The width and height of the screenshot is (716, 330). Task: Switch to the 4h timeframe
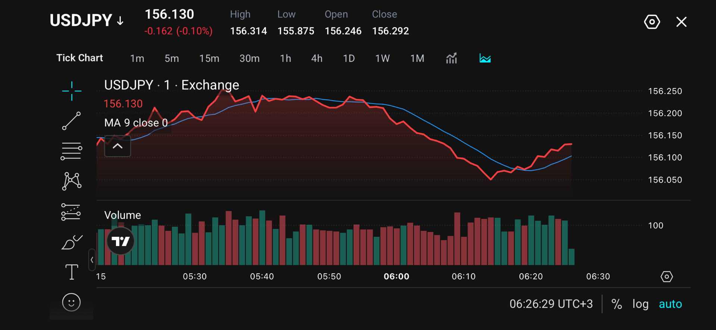pyautogui.click(x=317, y=58)
